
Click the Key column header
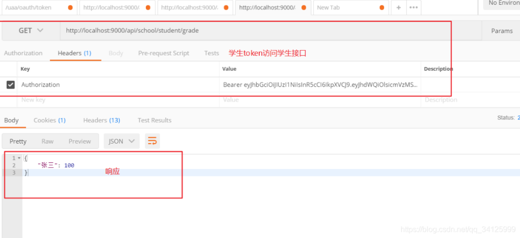pos(25,69)
